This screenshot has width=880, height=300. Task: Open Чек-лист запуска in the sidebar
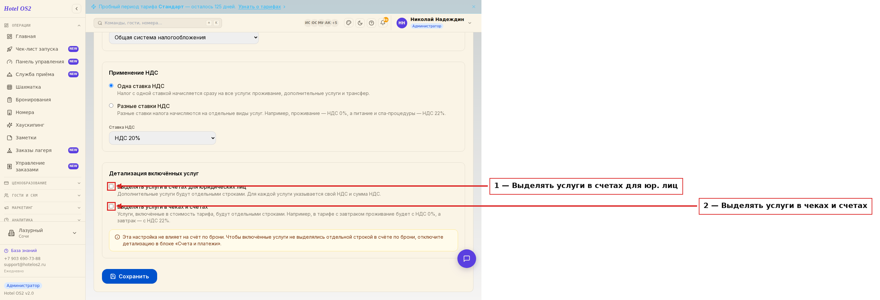(x=42, y=49)
